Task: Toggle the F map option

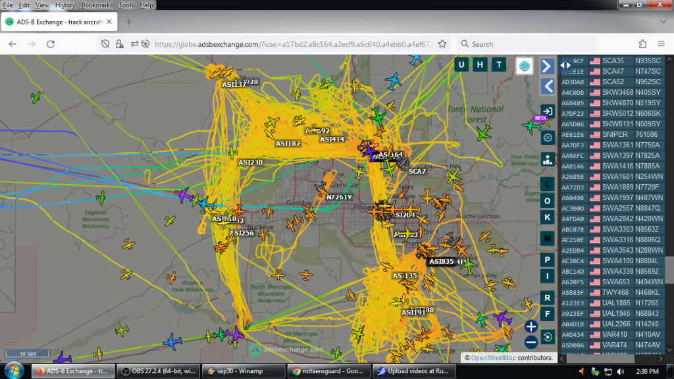Action: point(547,314)
